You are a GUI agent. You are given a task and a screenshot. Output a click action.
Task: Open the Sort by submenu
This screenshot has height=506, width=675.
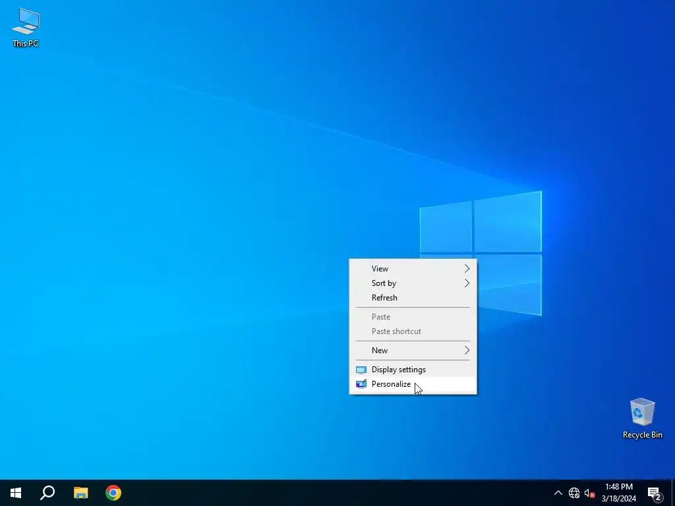(x=413, y=283)
